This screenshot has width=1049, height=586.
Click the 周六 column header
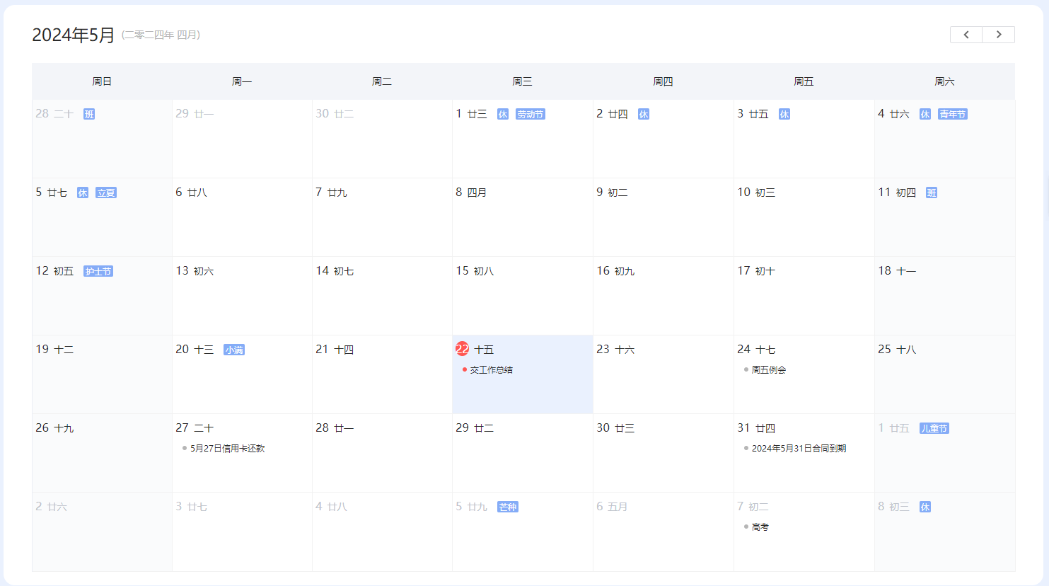(945, 81)
